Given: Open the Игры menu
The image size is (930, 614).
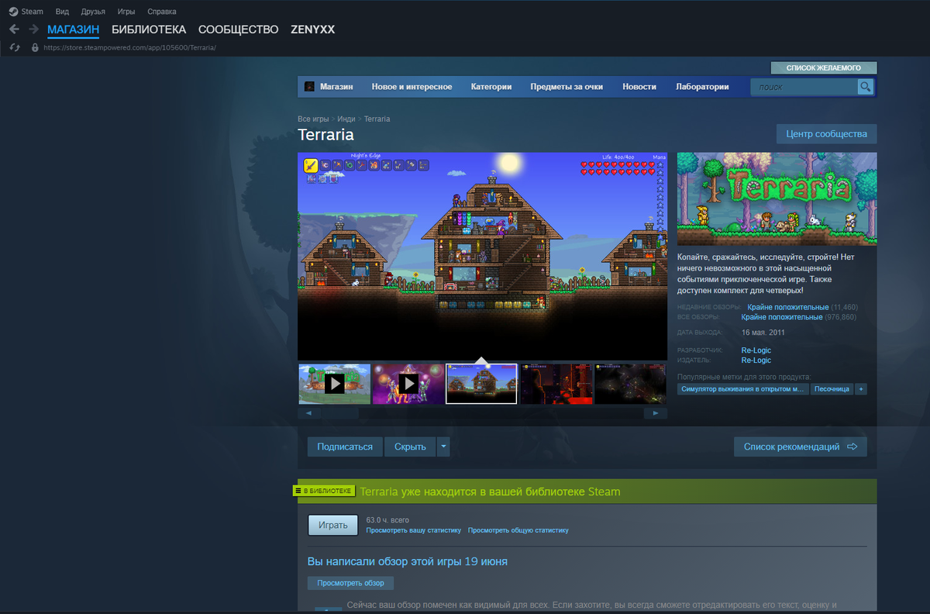Looking at the screenshot, I should tap(126, 11).
